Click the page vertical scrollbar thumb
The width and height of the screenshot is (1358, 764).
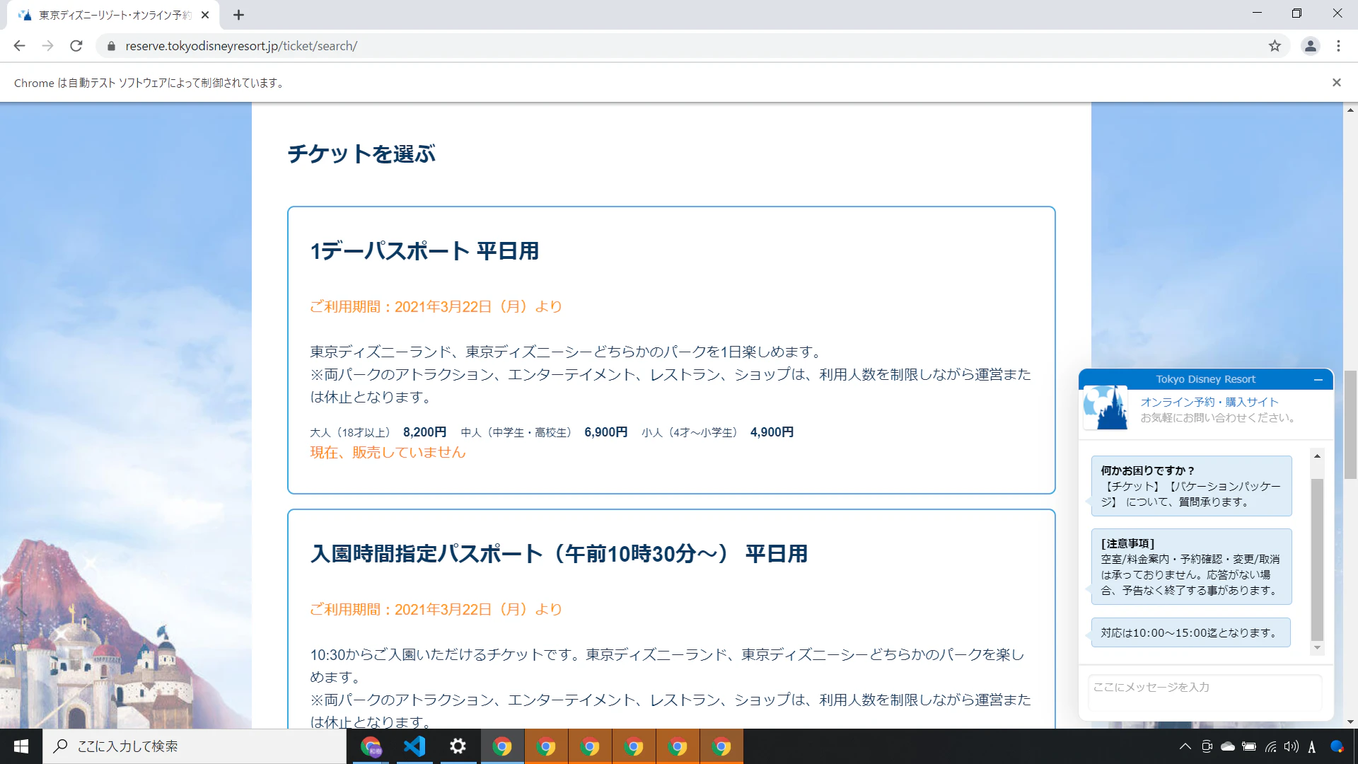click(1350, 424)
